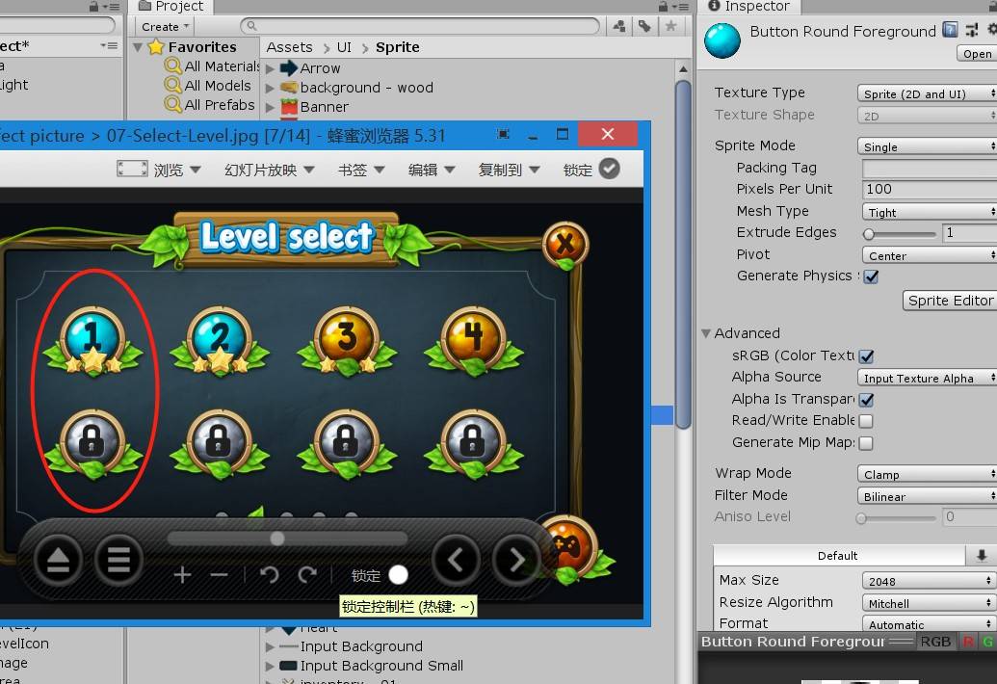Open the Create dropdown button
This screenshot has width=997, height=684.
click(x=165, y=27)
